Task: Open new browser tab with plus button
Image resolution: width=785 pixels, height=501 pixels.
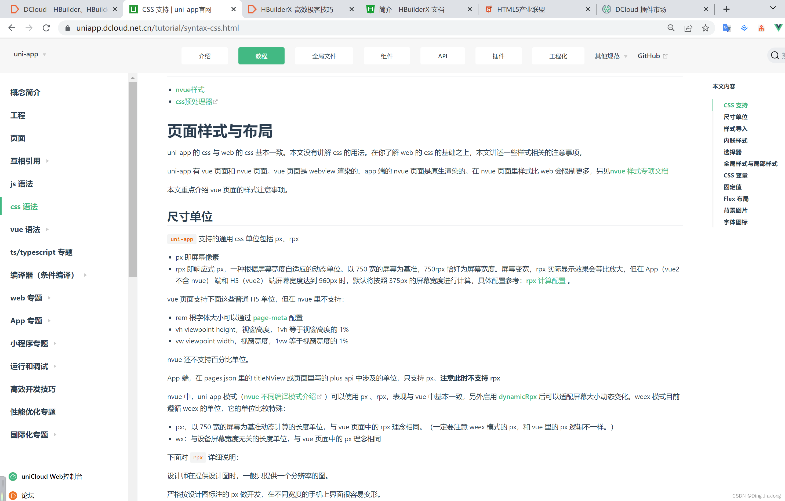Action: pyautogui.click(x=726, y=9)
